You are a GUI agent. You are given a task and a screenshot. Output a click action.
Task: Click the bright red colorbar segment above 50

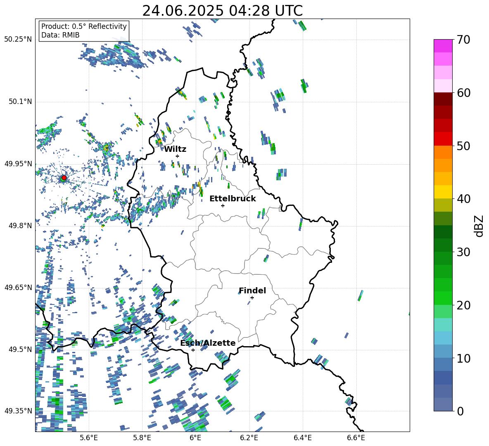(x=443, y=139)
